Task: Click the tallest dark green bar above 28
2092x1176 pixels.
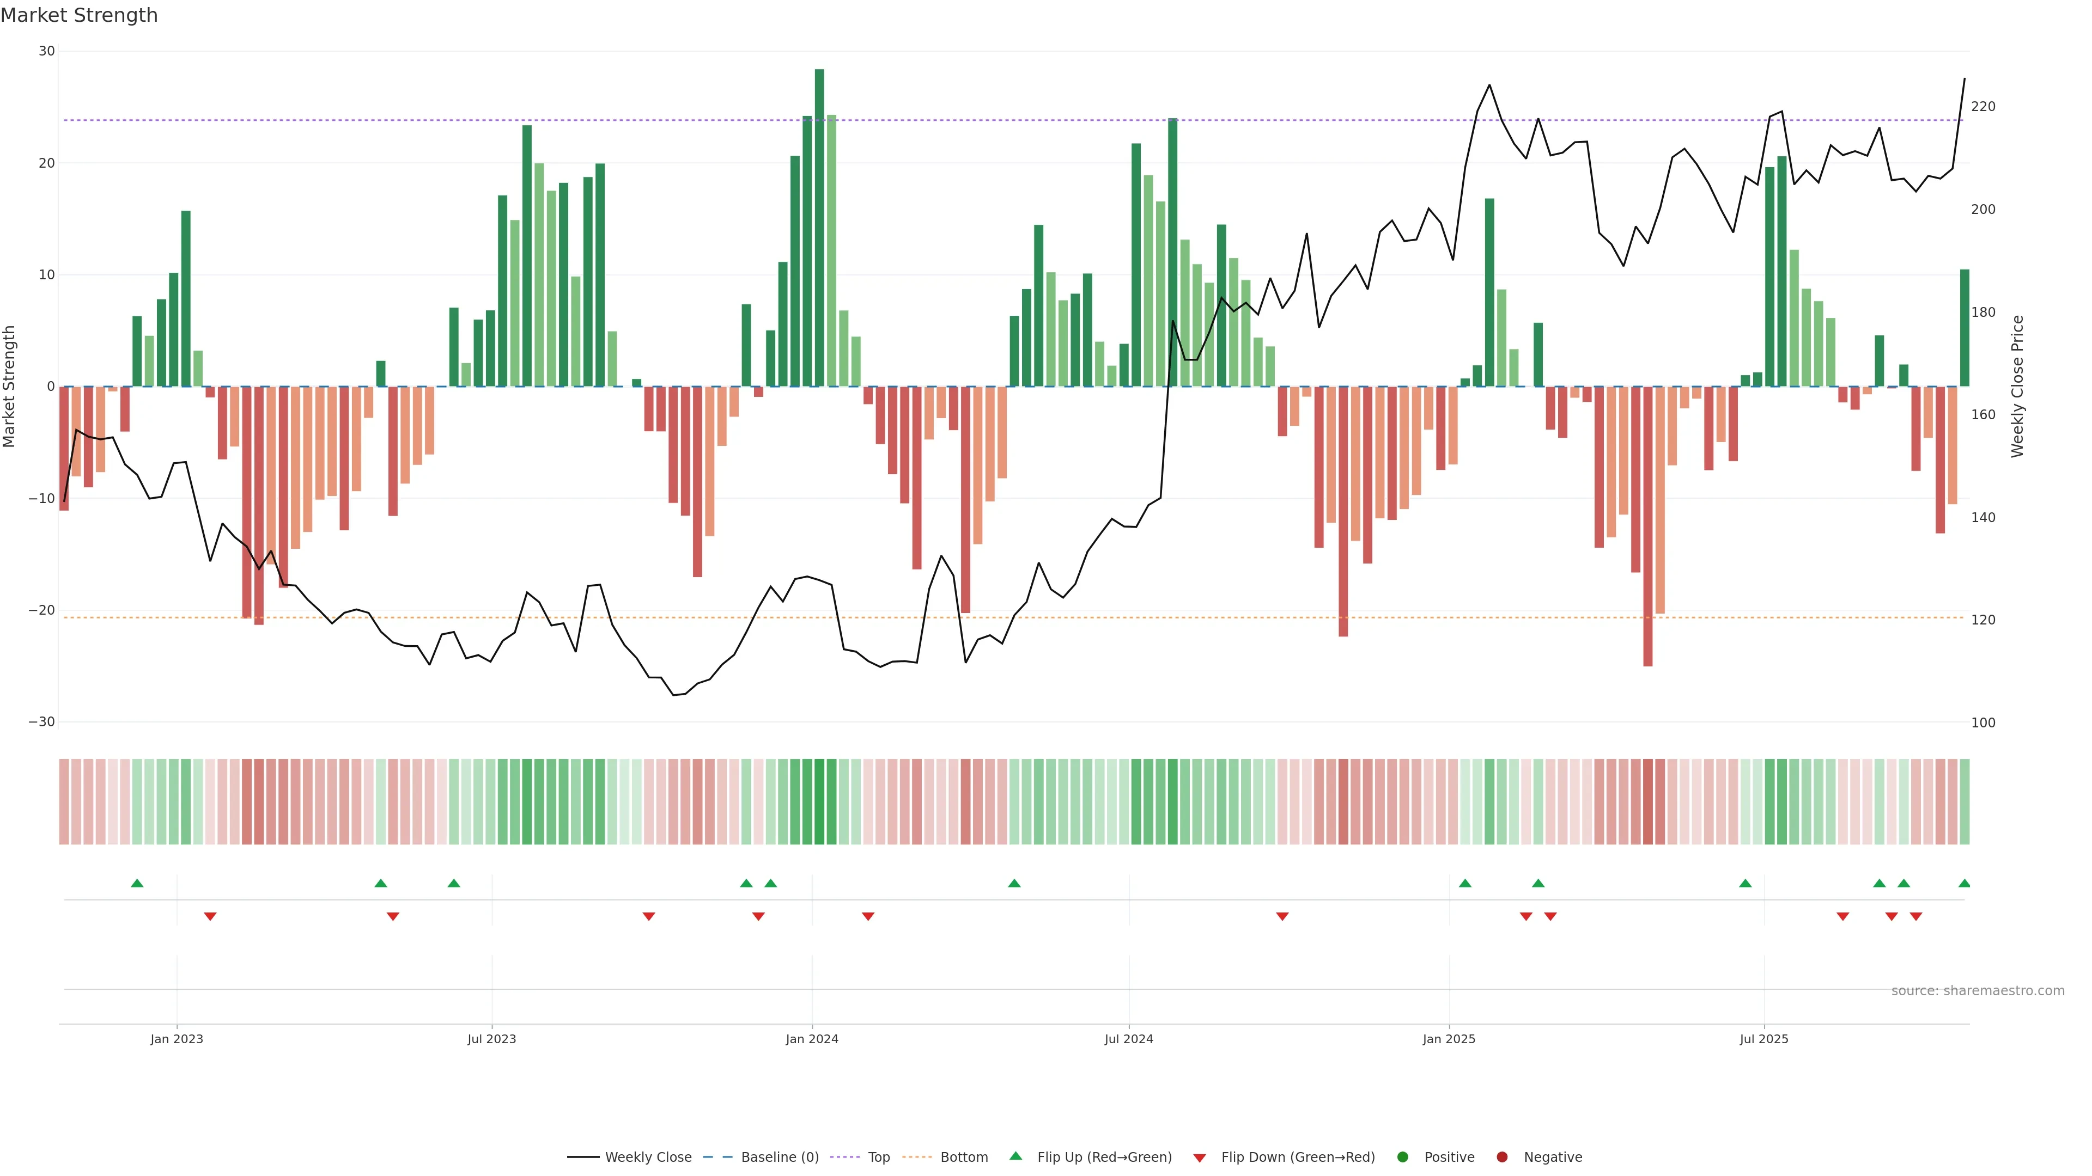Action: click(x=819, y=227)
